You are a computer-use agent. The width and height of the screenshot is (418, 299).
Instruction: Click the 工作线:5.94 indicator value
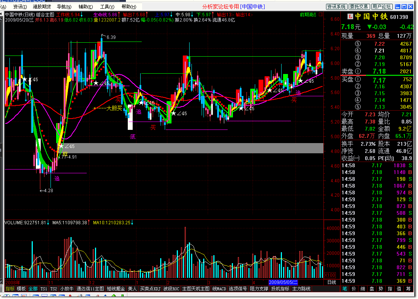68,15
